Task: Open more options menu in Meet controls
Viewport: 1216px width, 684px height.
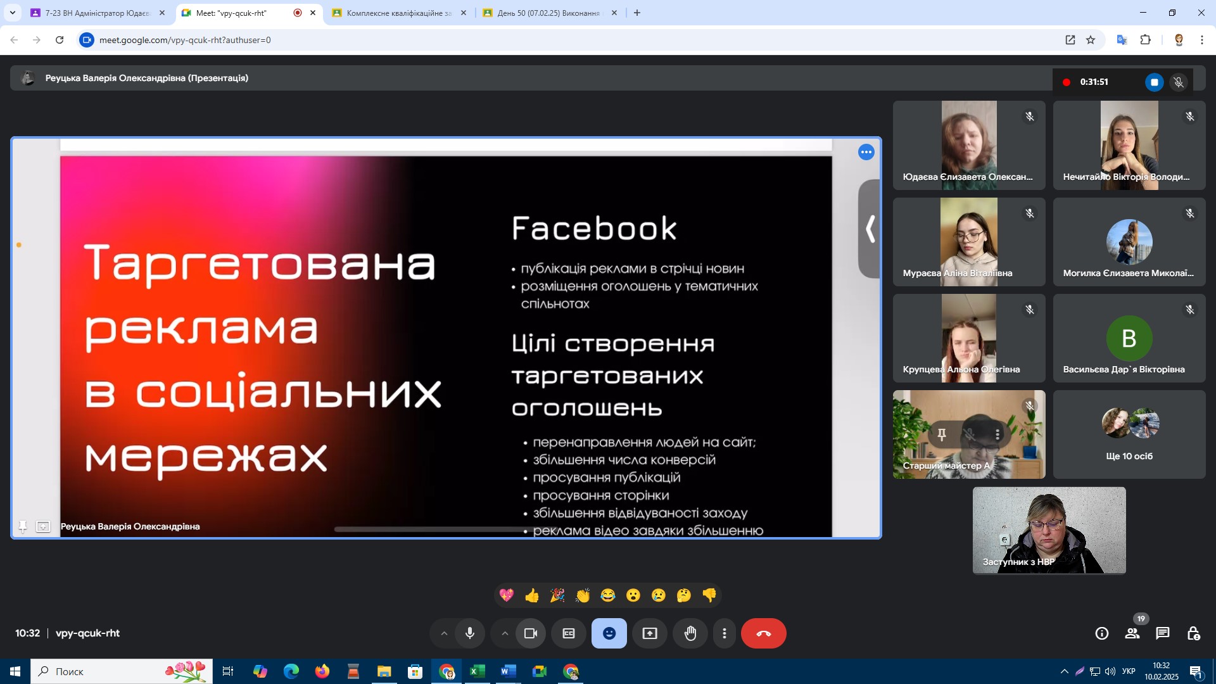Action: [x=725, y=633]
